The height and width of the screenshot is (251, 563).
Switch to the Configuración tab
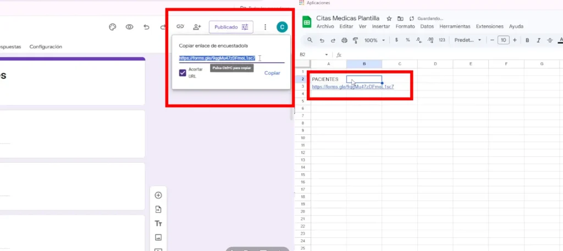coord(46,47)
